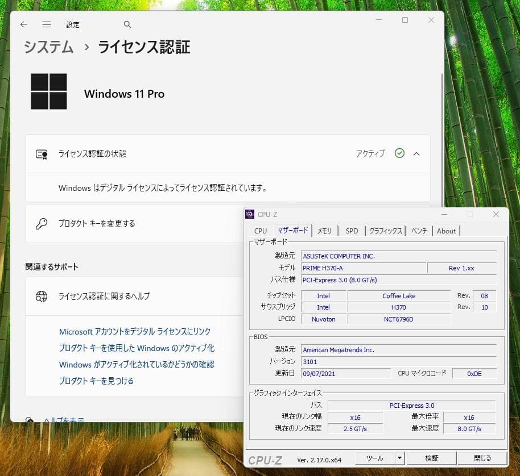Click the southbridge Rev. 10 value
520x476 pixels.
coord(485,307)
